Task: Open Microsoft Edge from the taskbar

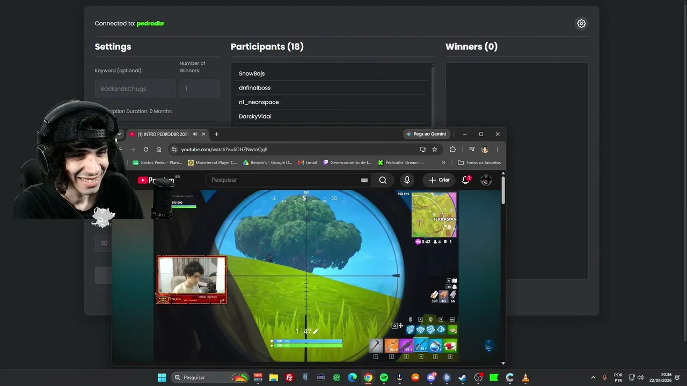Action: point(352,377)
